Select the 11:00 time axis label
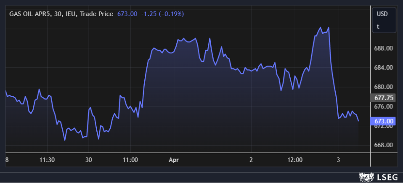This screenshot has height=183, width=403. click(x=130, y=160)
